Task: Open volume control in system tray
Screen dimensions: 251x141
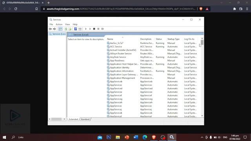Action: coord(220,137)
